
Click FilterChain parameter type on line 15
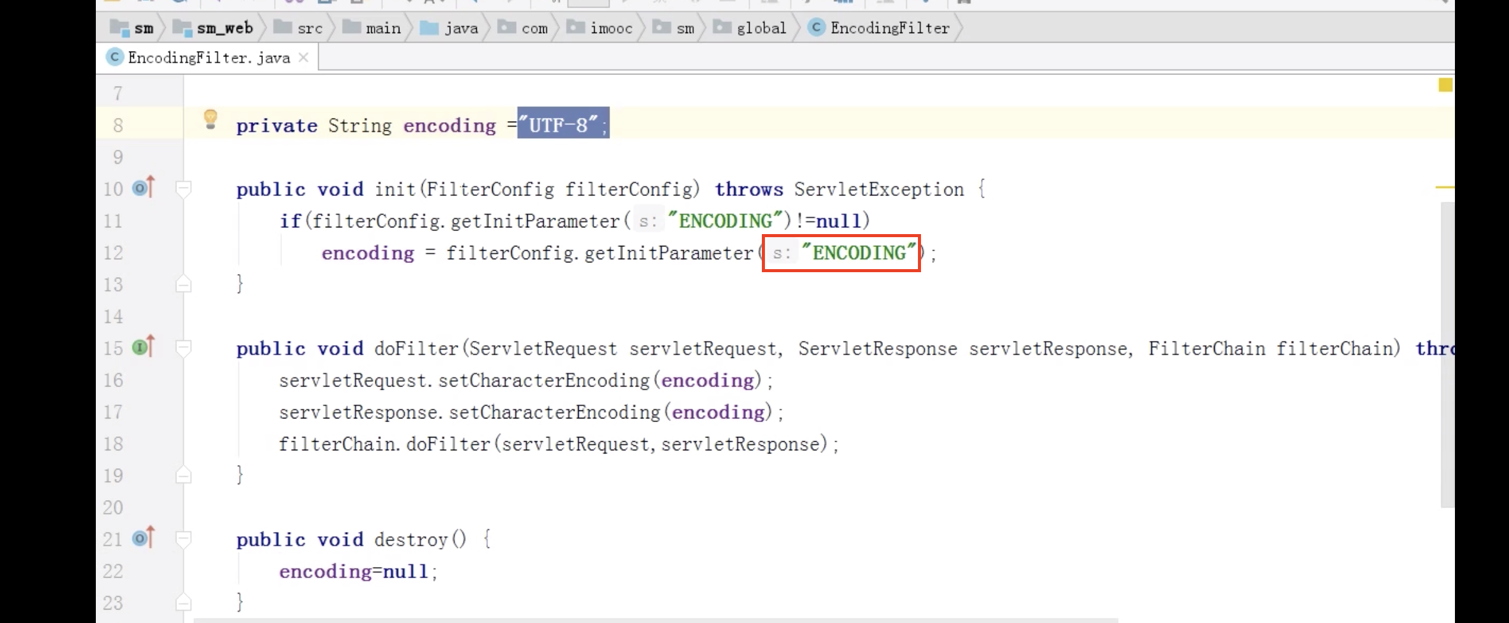(1207, 348)
